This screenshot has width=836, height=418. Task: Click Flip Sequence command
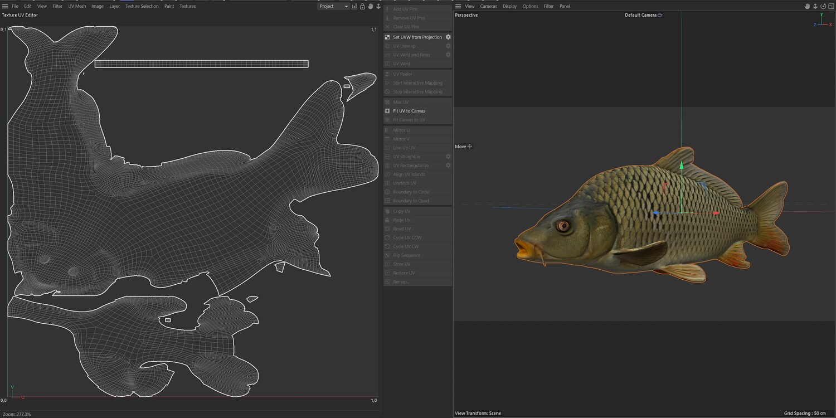[x=418, y=255]
